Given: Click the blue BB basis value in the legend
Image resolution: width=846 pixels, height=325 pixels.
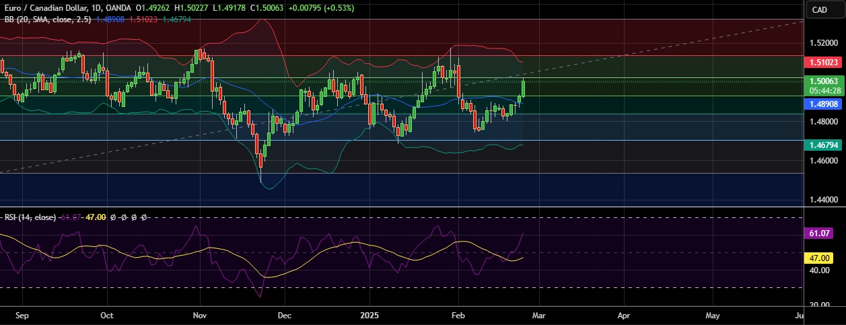Looking at the screenshot, I should tap(110, 20).
